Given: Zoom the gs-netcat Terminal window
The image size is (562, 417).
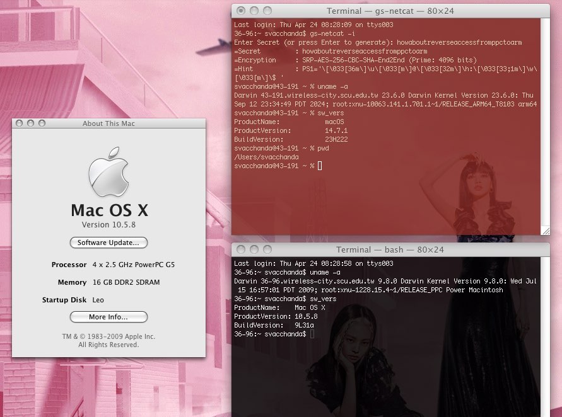Looking at the screenshot, I should (x=267, y=11).
